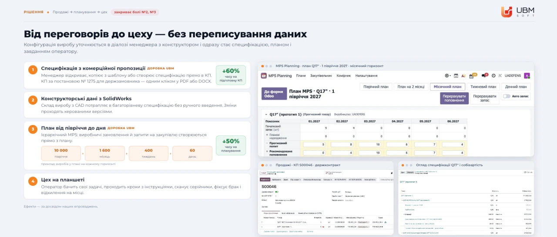Open the user avatar 'A' menu
This screenshot has height=237, width=557.
click(527, 76)
